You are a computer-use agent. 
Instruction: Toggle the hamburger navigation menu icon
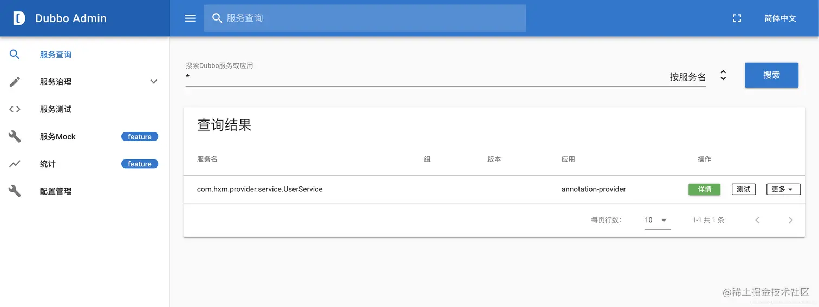(x=190, y=18)
